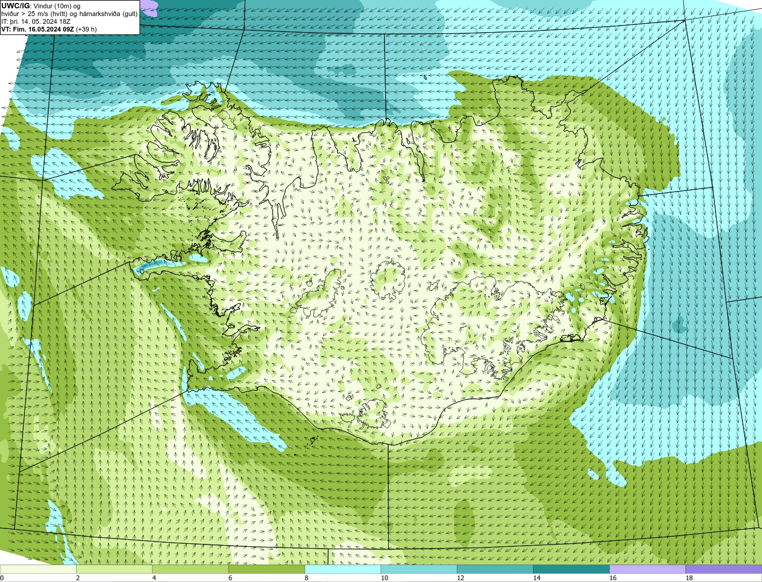Select the 2–4 m/s light green legend swatch
The image size is (762, 582).
click(114, 570)
